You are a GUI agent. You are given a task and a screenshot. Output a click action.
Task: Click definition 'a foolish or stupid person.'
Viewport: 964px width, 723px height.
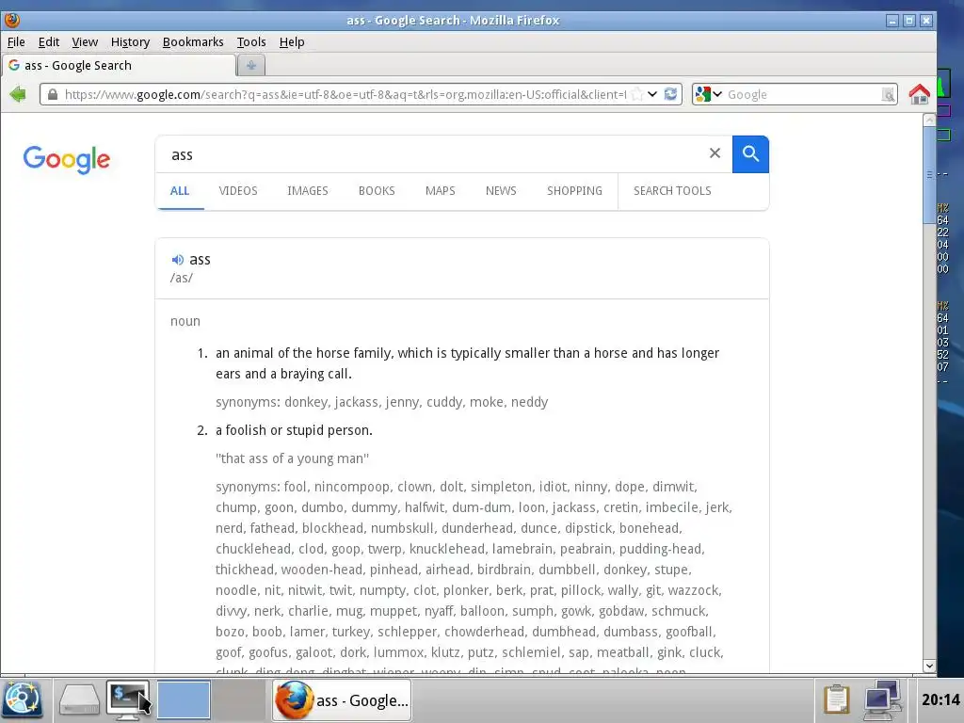[x=294, y=429]
